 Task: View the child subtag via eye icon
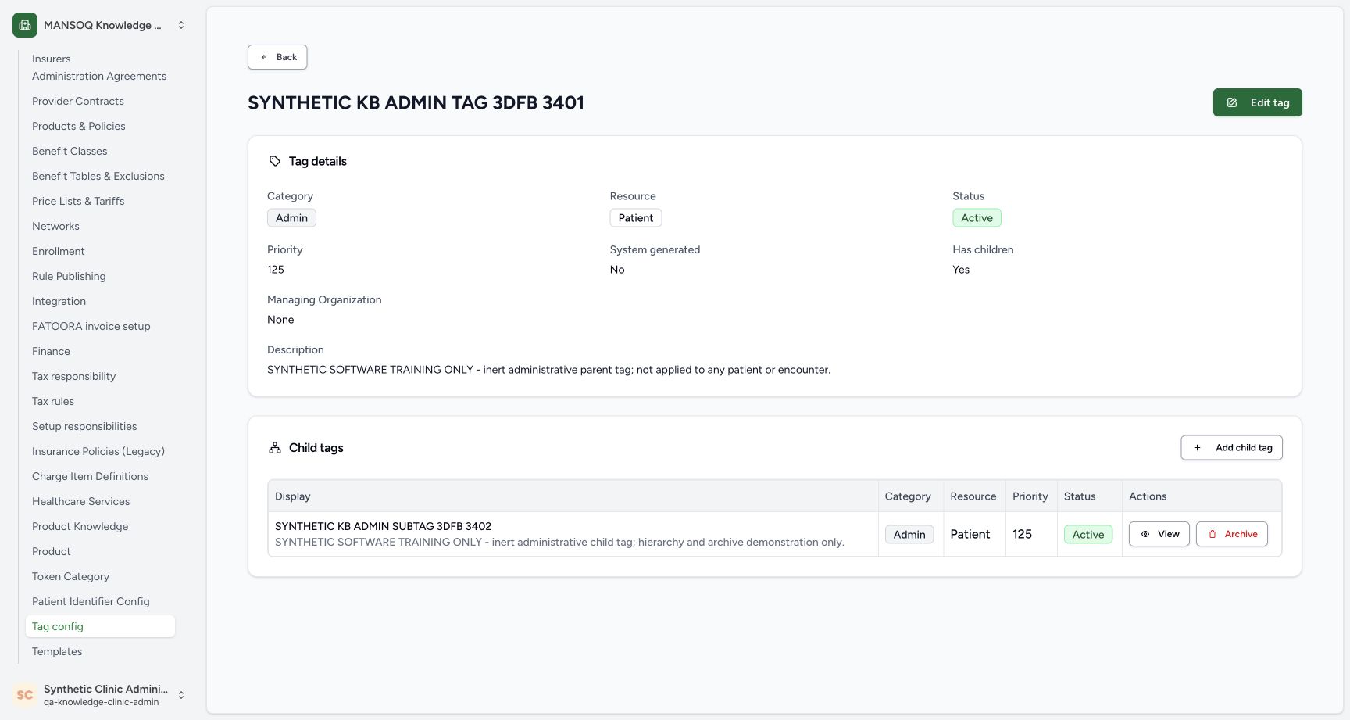tap(1145, 534)
